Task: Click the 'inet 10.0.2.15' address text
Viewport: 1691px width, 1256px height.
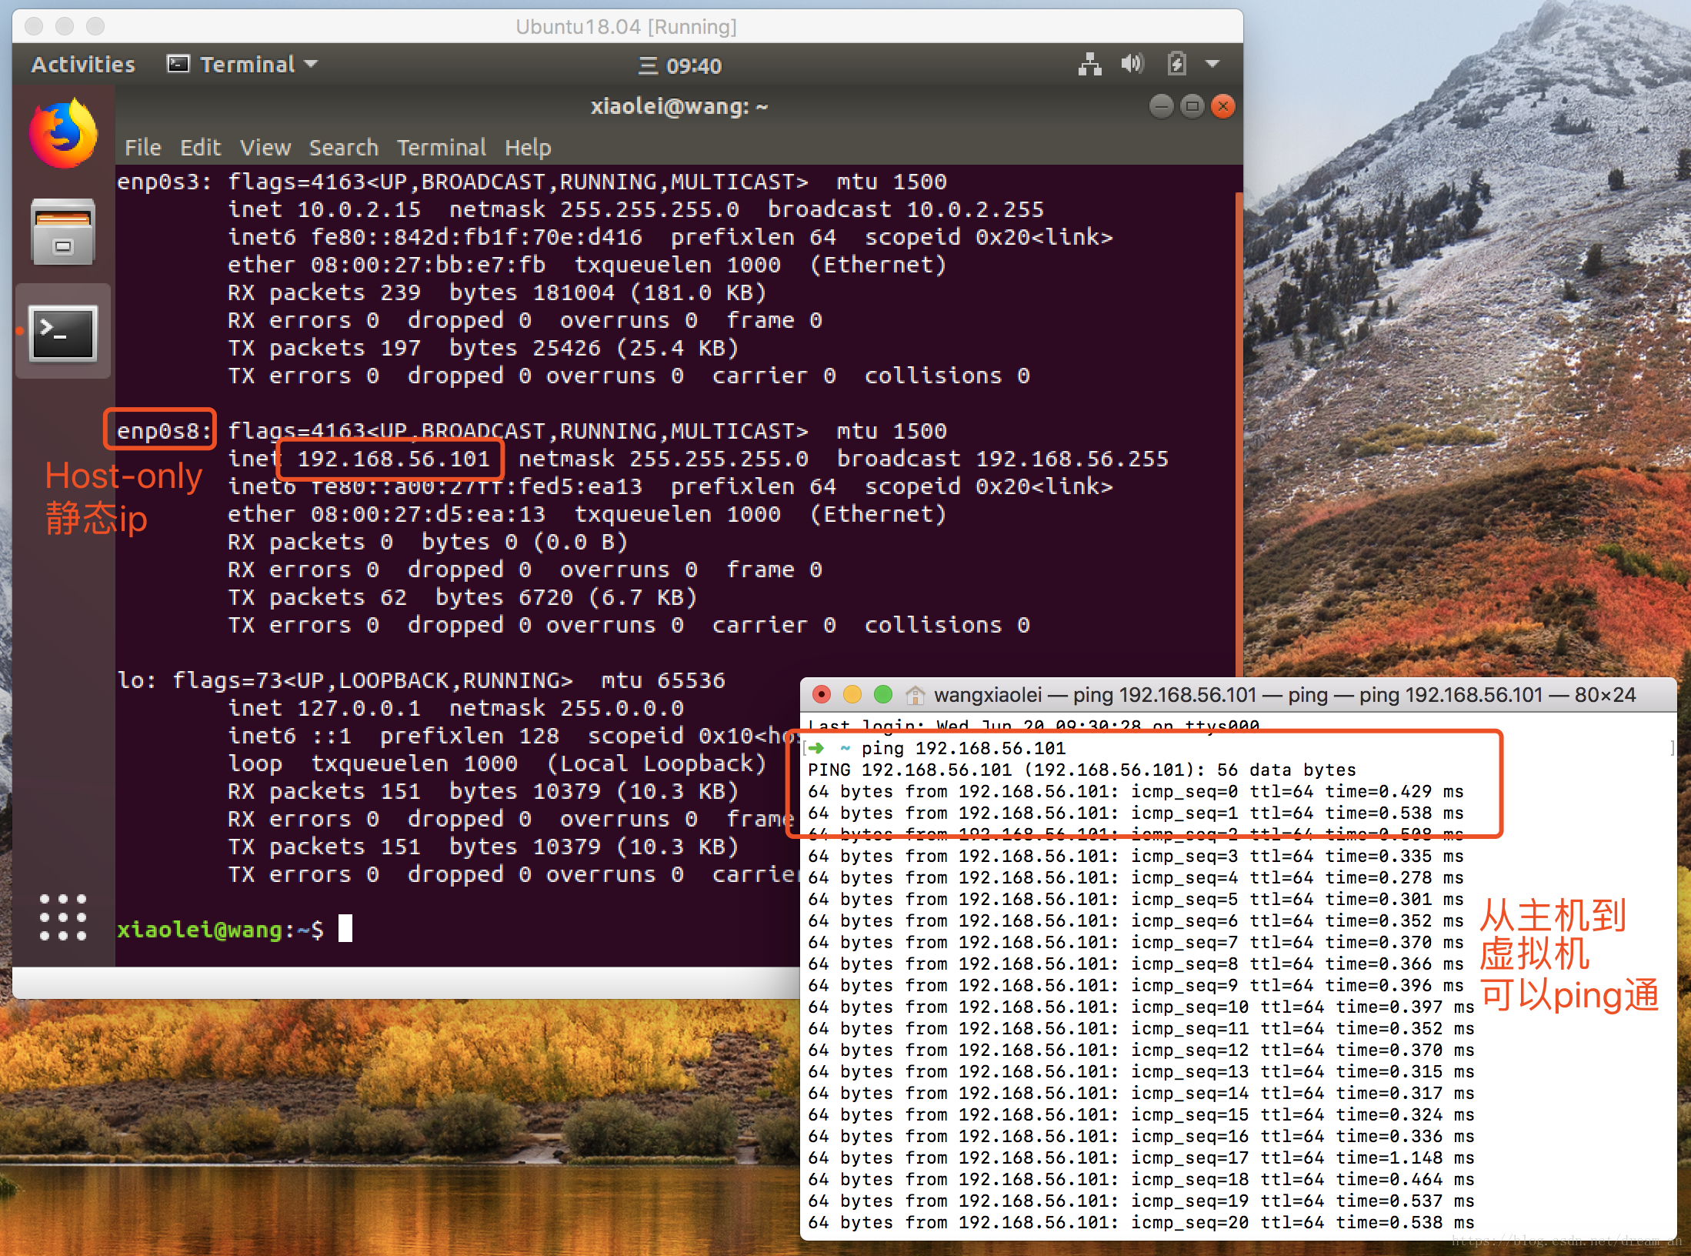Action: click(325, 209)
